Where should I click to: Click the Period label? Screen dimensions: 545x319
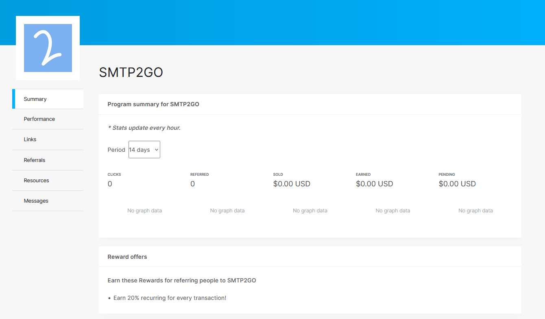point(116,150)
